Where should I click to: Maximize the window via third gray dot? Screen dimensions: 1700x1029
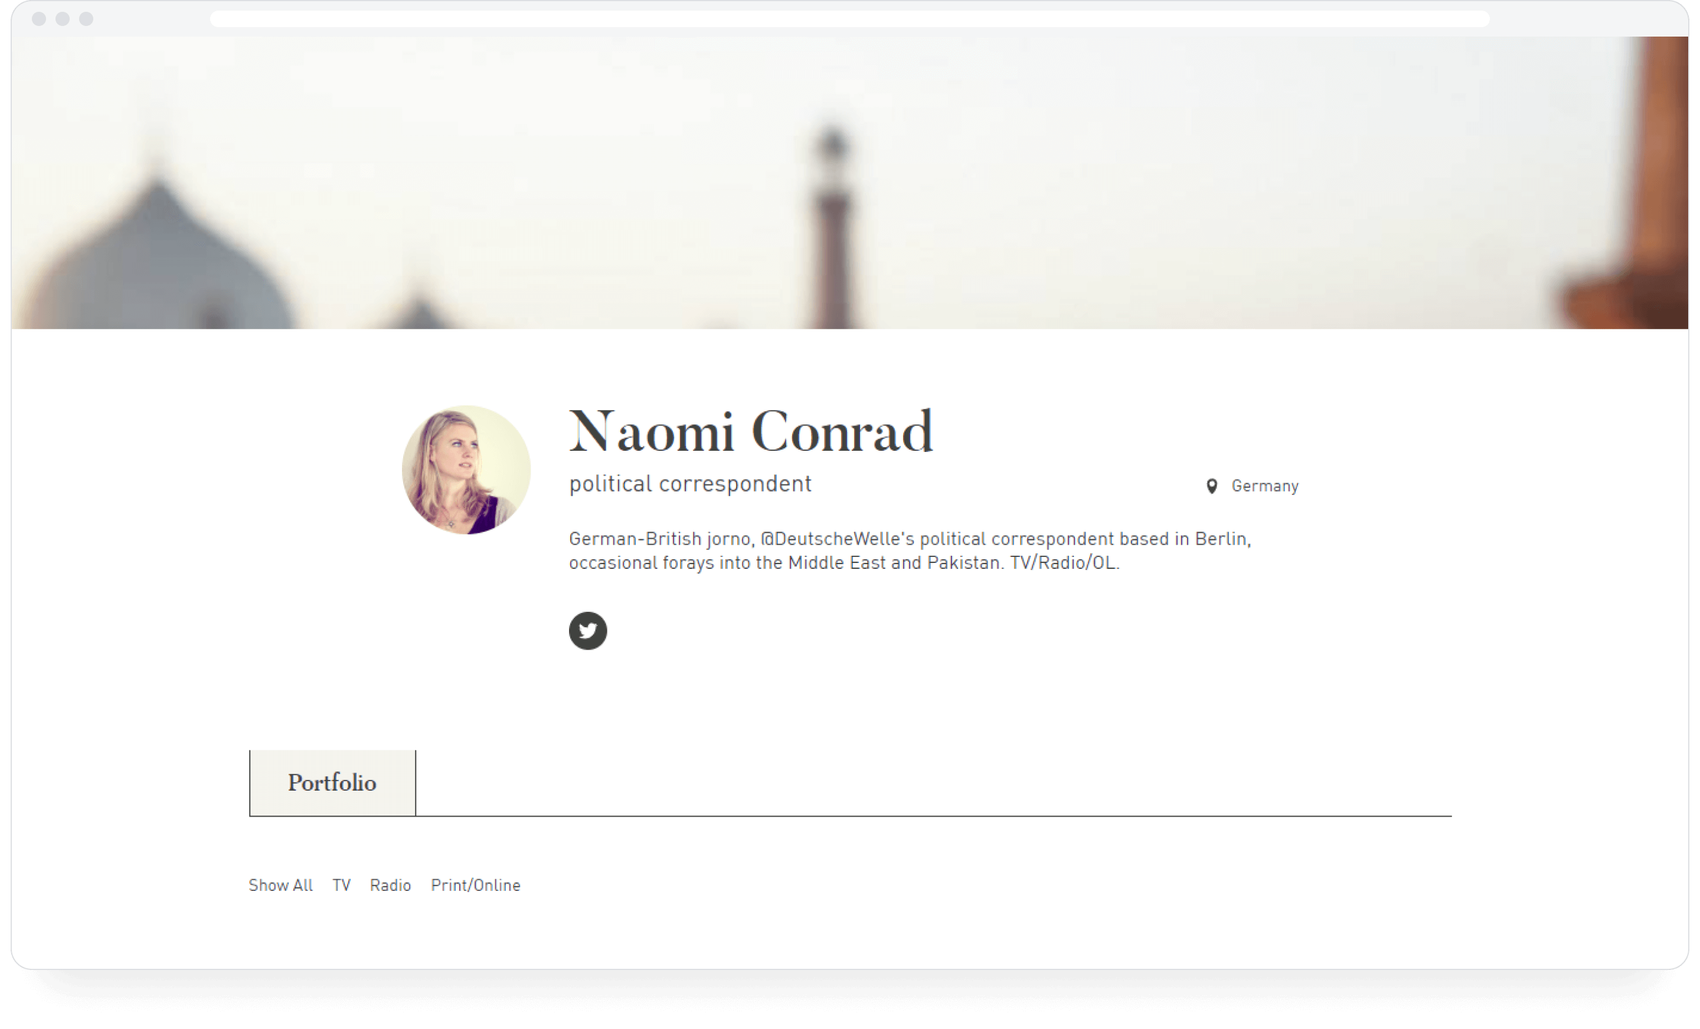pos(86,19)
